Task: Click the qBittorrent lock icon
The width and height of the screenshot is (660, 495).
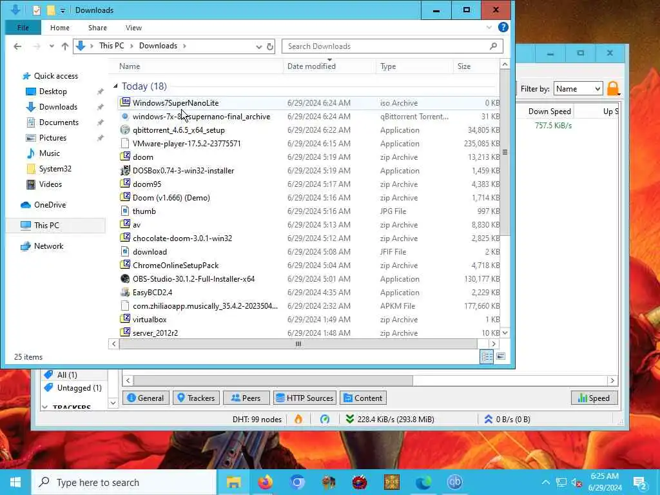Action: (614, 89)
